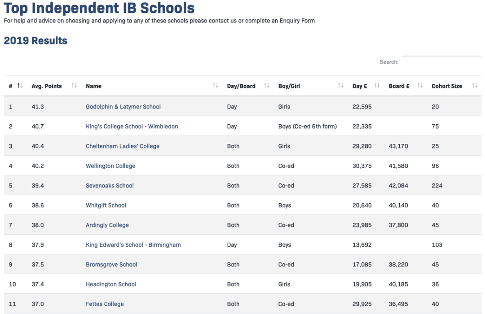Select the 19,905 day fee cell
This screenshot has height=314, width=485.
(x=362, y=284)
